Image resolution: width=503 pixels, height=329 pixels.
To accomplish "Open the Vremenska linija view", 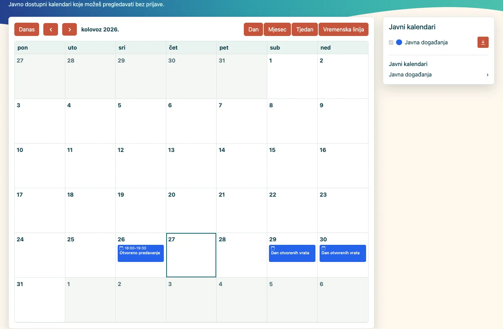I will point(344,29).
